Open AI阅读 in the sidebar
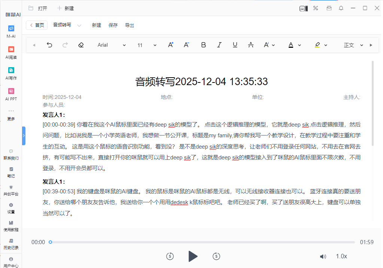This screenshot has height=268, width=383. pyautogui.click(x=11, y=52)
